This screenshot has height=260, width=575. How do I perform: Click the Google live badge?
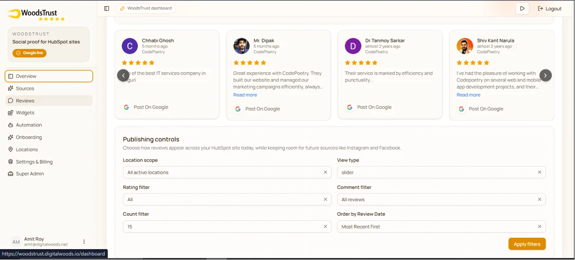coord(29,53)
